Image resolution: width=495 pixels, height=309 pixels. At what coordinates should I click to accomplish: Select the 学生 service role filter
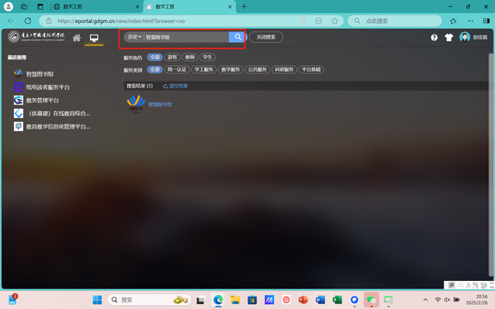[207, 57]
